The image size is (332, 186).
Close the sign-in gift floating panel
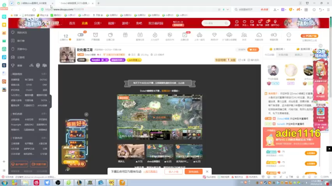(86, 114)
